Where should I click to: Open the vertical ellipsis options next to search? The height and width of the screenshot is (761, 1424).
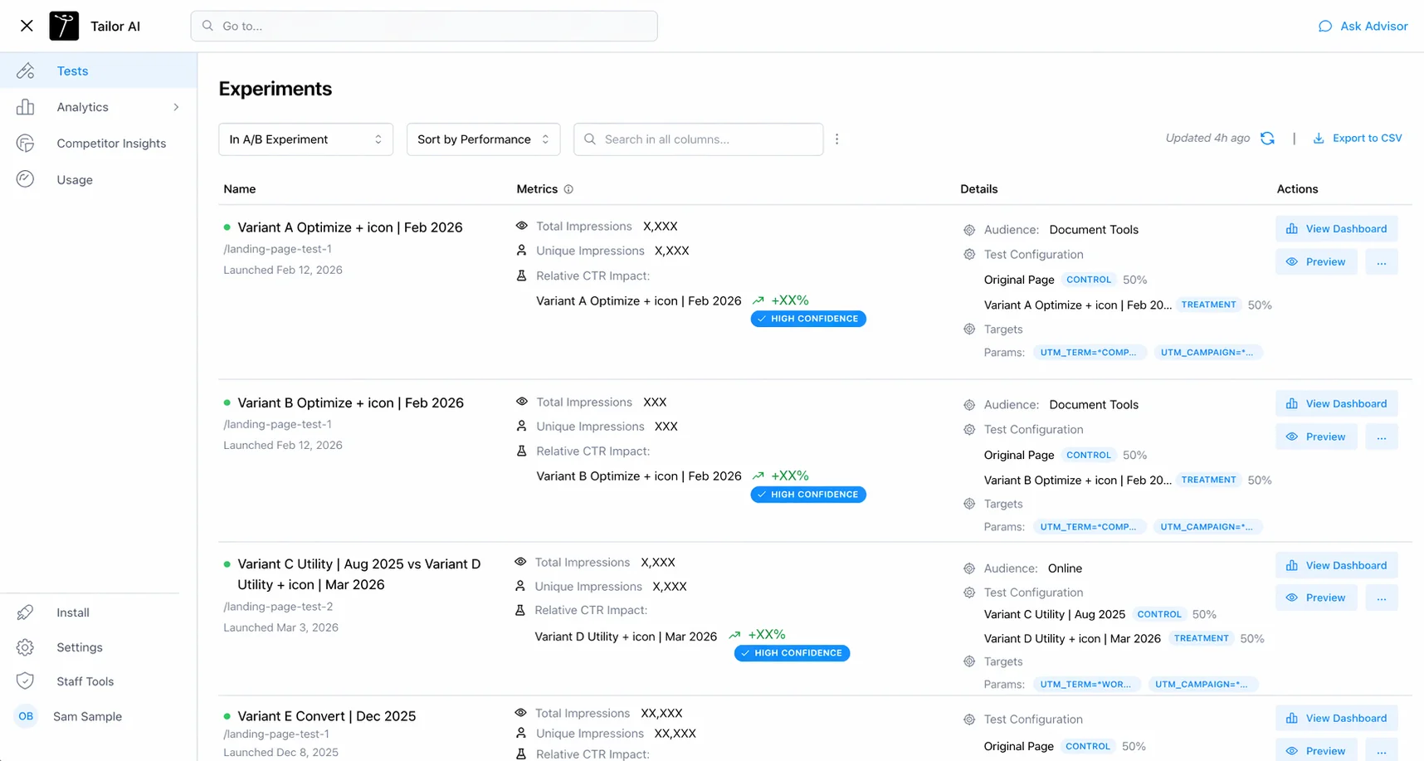[836, 139]
